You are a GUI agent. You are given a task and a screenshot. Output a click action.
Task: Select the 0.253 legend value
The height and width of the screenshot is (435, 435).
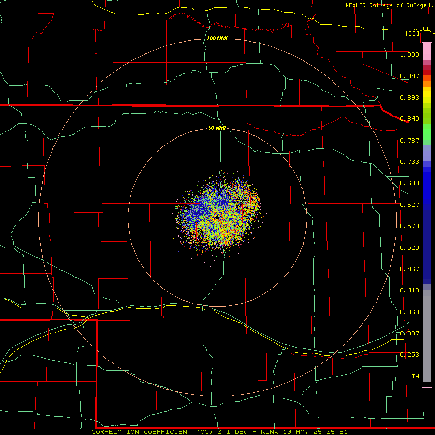pyautogui.click(x=409, y=355)
